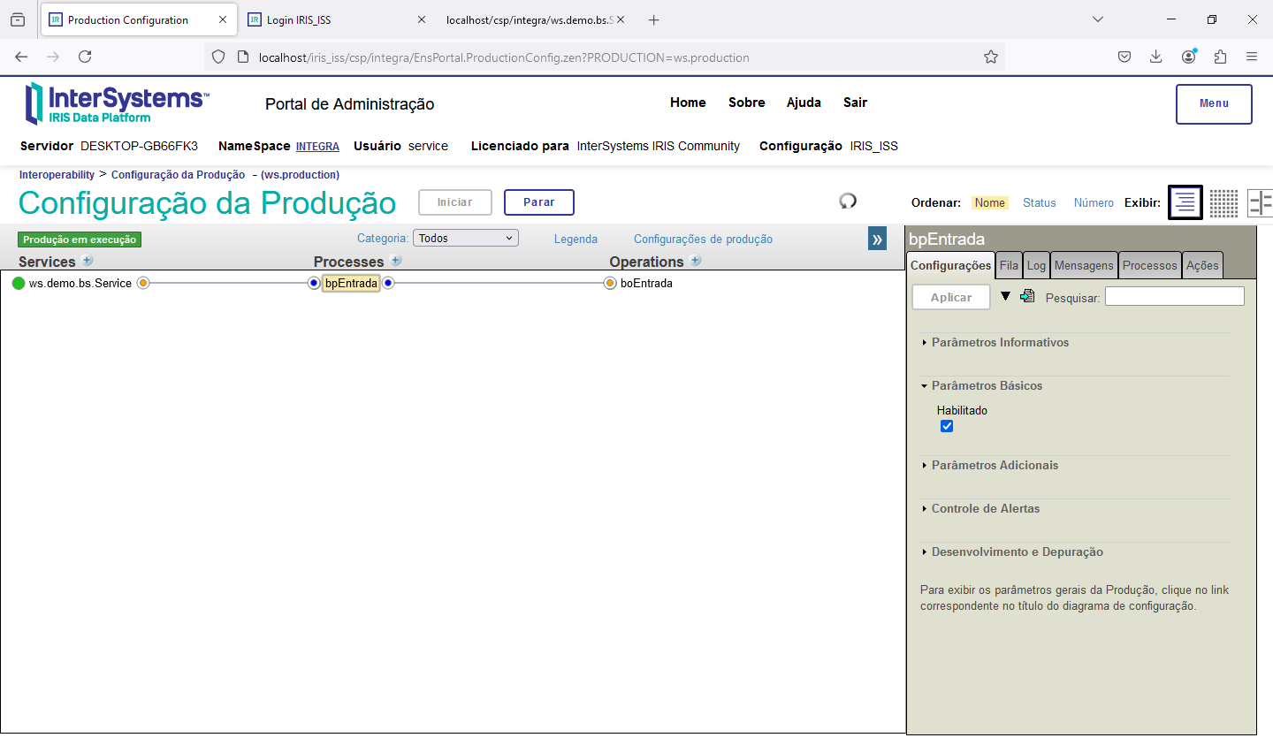The image size is (1273, 753).
Task: Switch to the Mensagens tab
Action: tap(1083, 265)
